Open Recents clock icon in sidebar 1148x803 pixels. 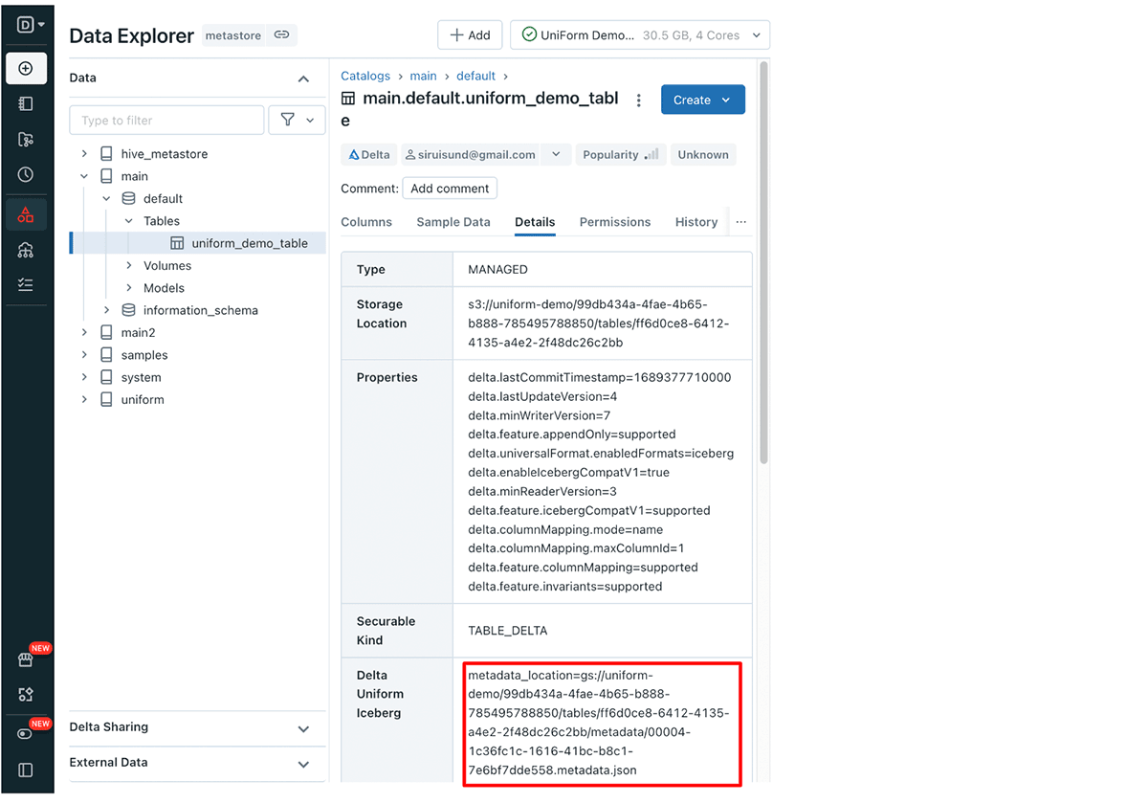[26, 175]
